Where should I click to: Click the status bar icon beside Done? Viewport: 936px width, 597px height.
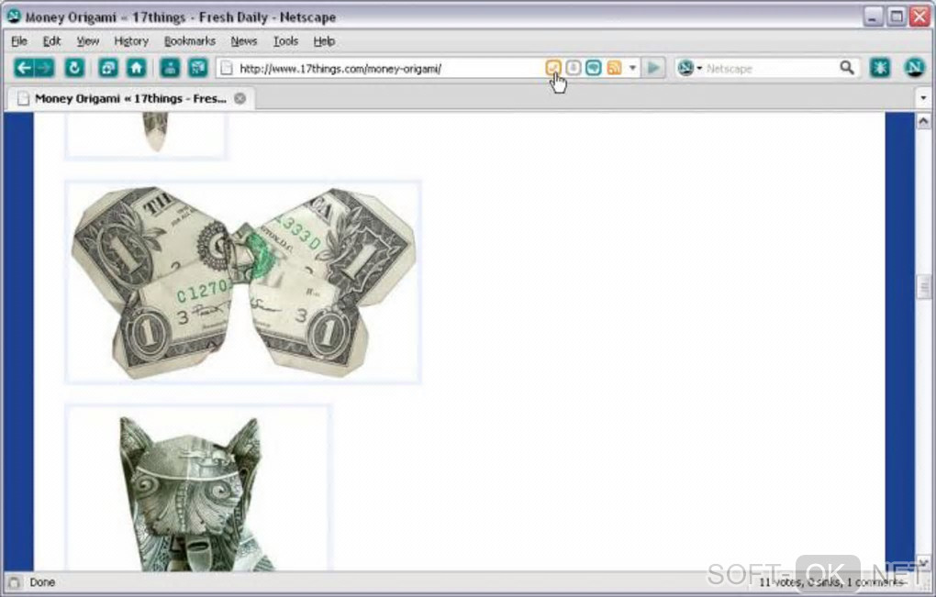14,582
